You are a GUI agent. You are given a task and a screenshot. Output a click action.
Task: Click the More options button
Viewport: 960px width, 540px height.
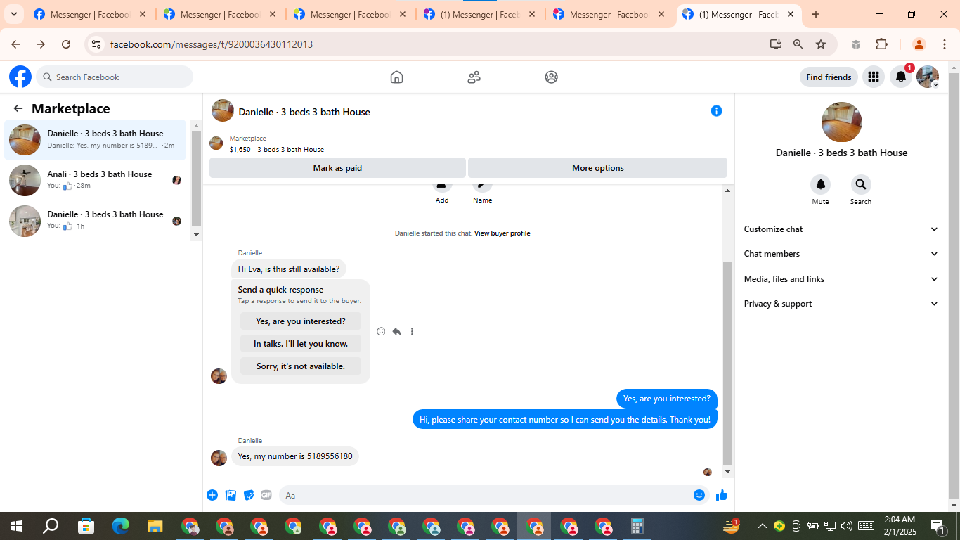click(597, 168)
